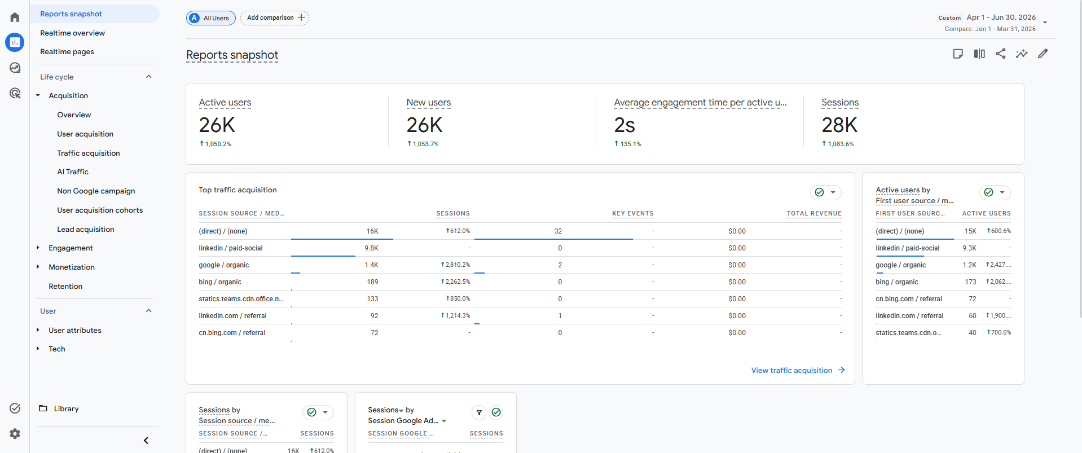1082x453 pixels.
Task: Click the checkmark circle icon above Admin gear
Action: (x=15, y=408)
